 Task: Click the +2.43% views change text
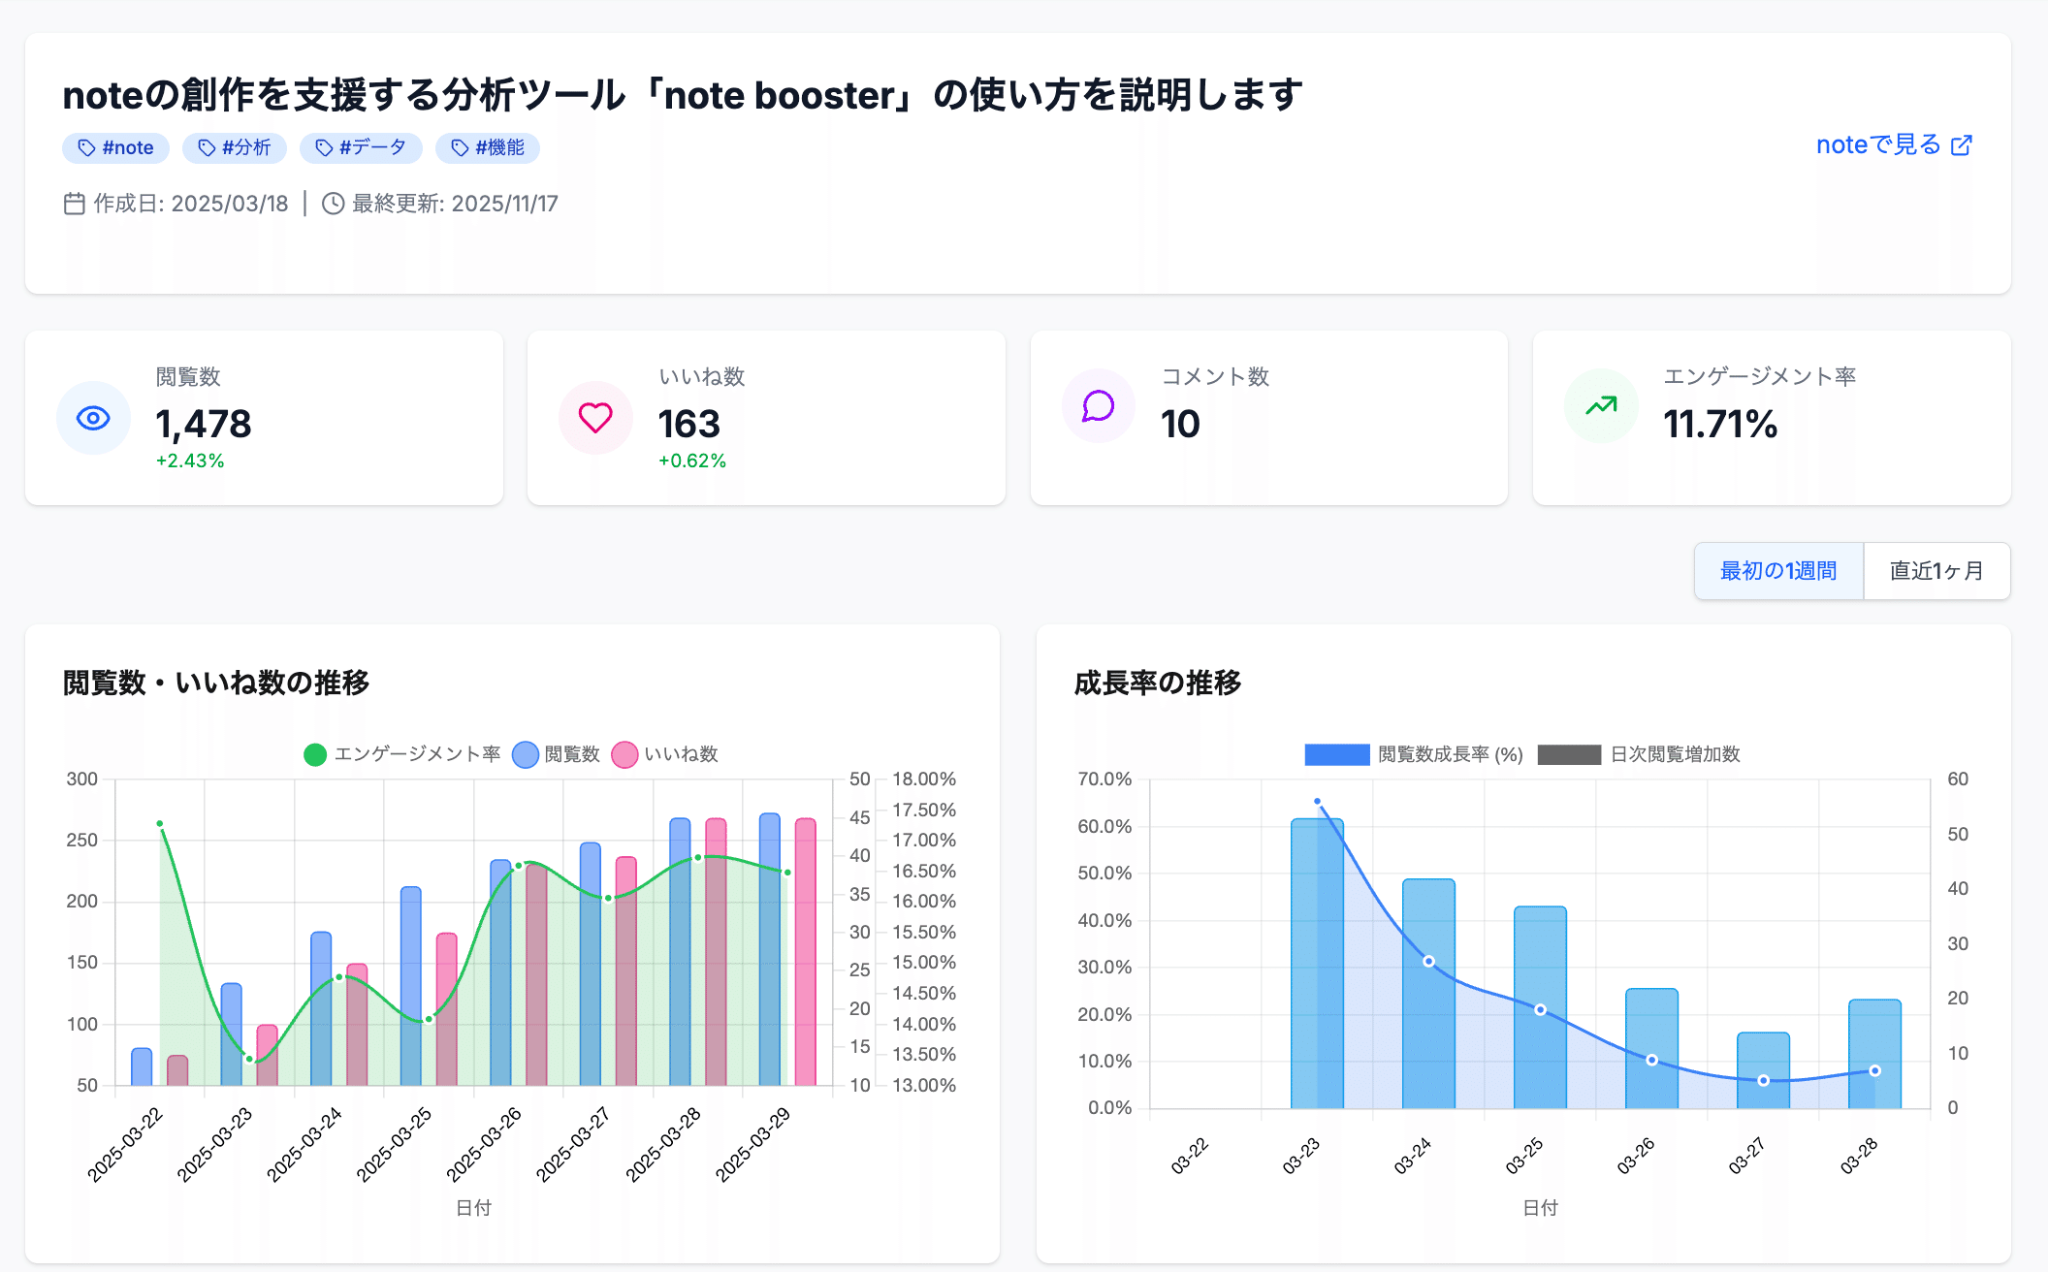click(190, 461)
